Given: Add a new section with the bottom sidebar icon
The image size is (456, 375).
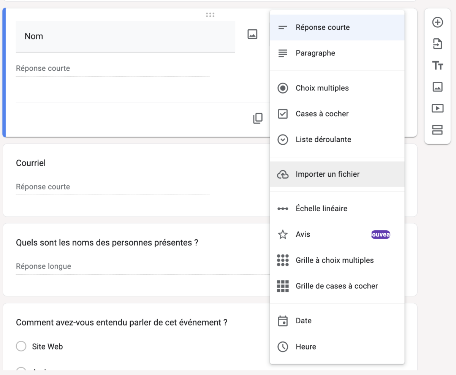Looking at the screenshot, I should pos(437,130).
